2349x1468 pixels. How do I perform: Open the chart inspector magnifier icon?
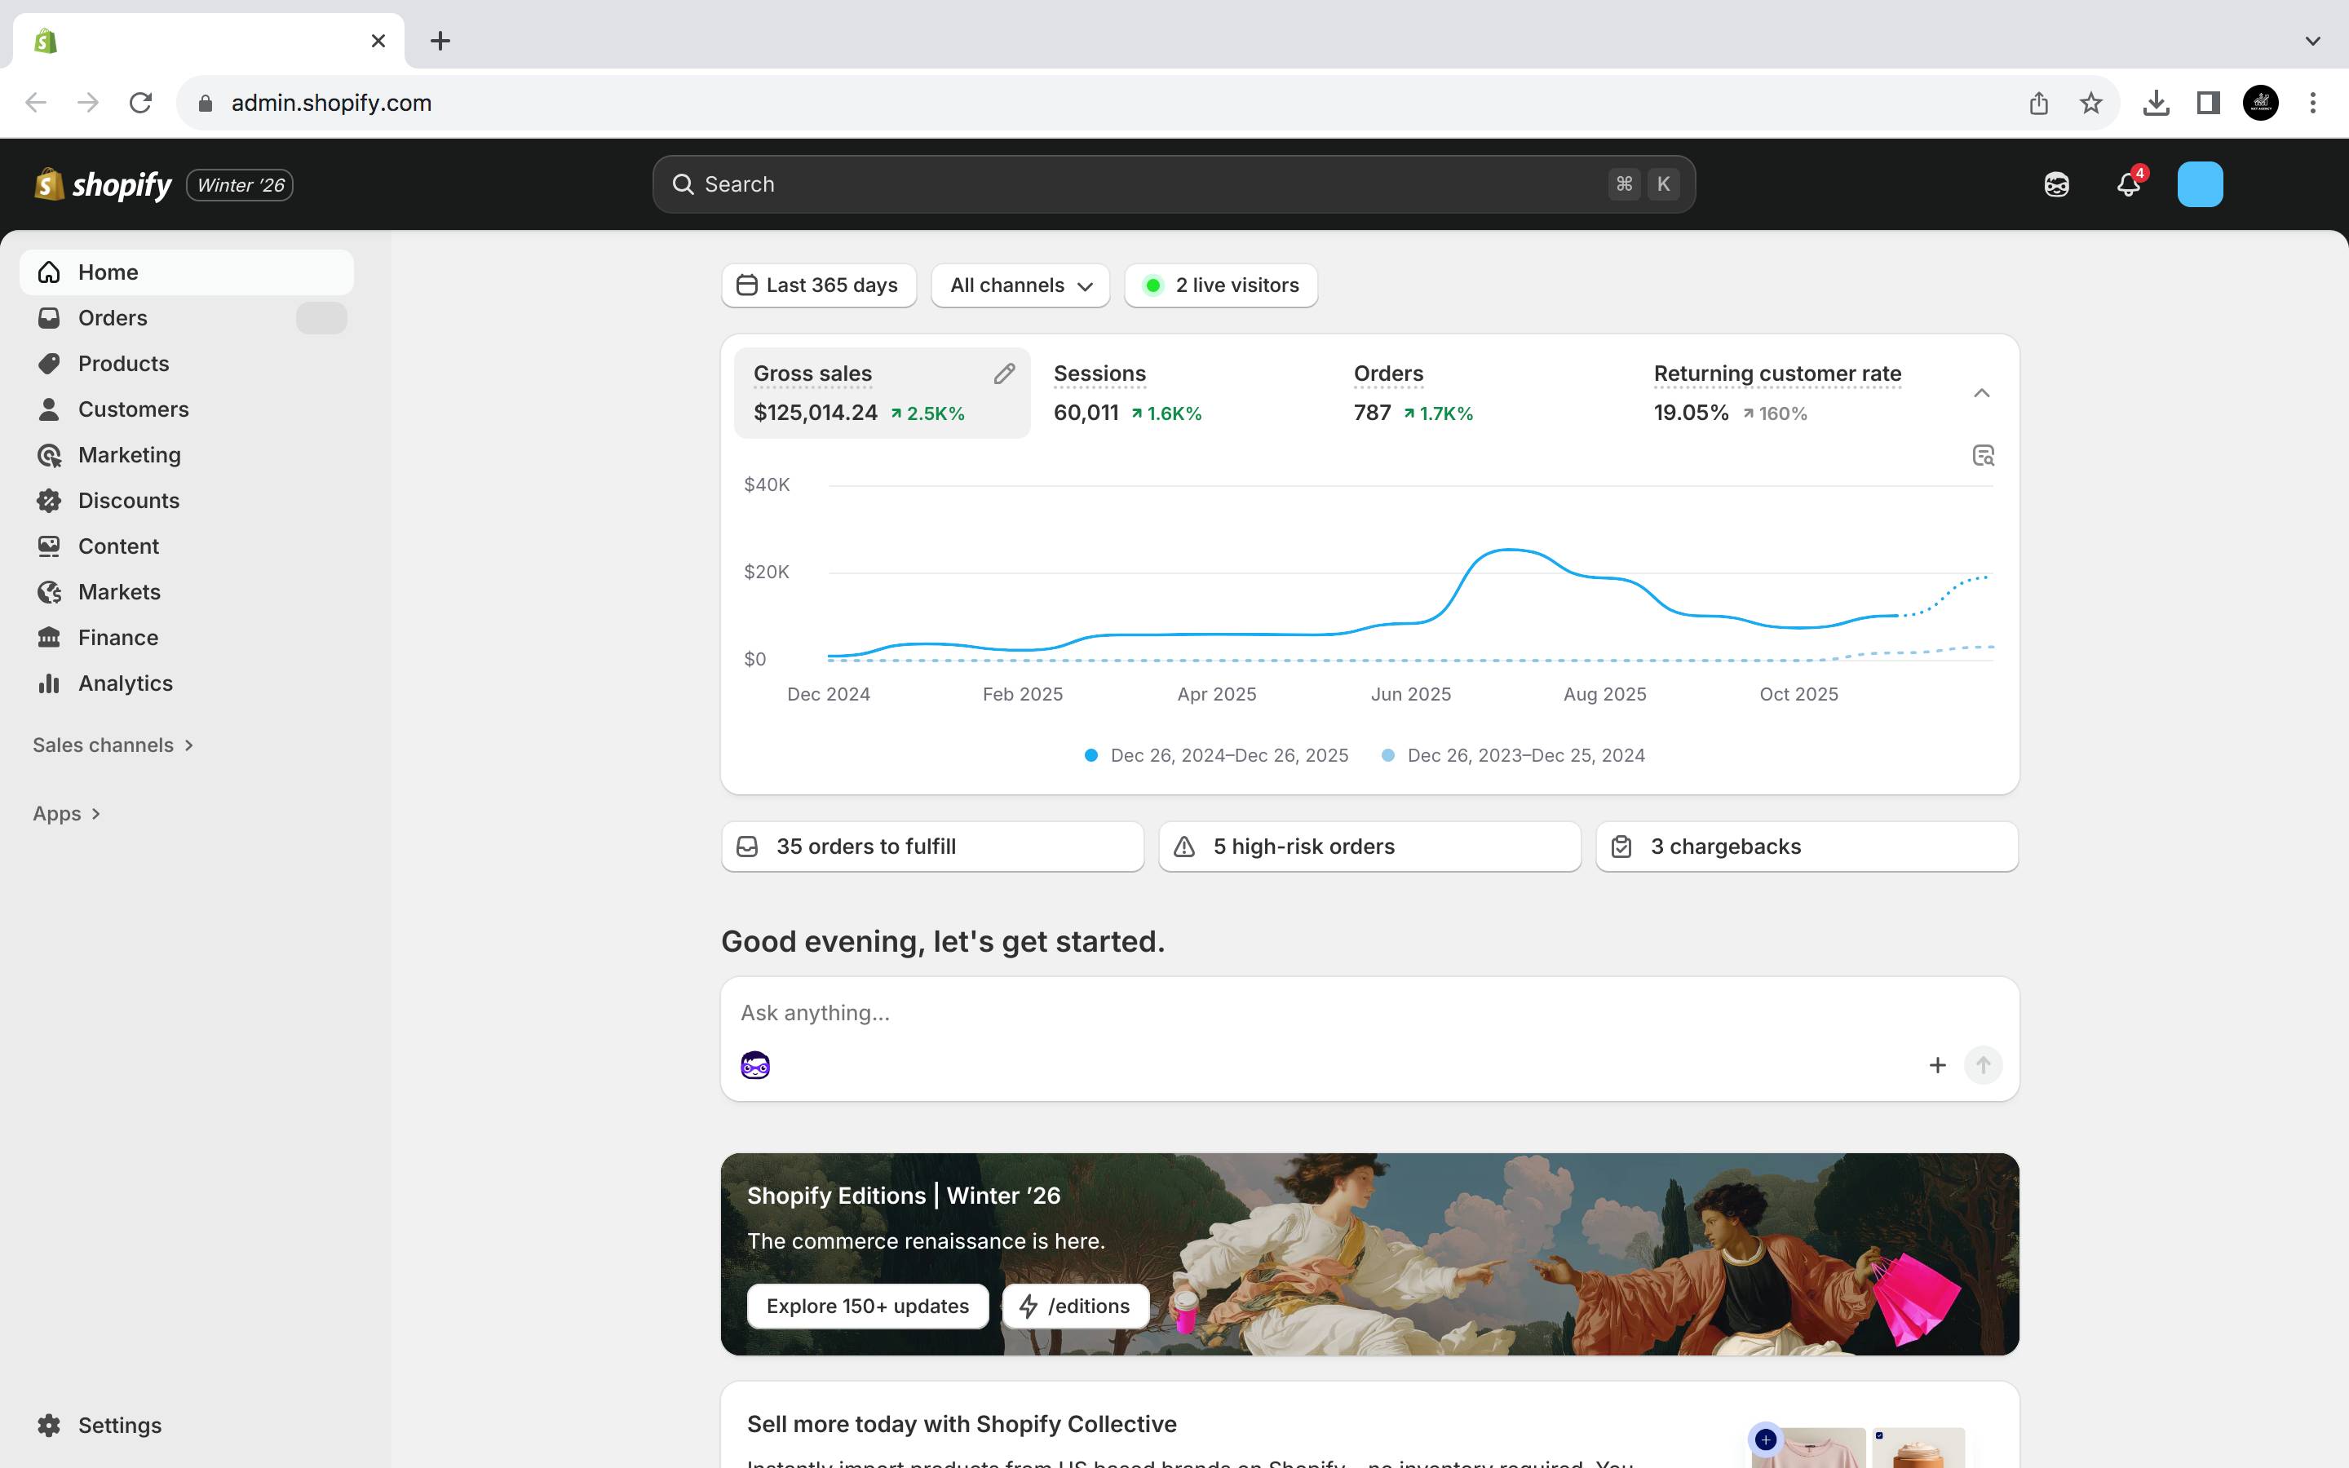1984,454
